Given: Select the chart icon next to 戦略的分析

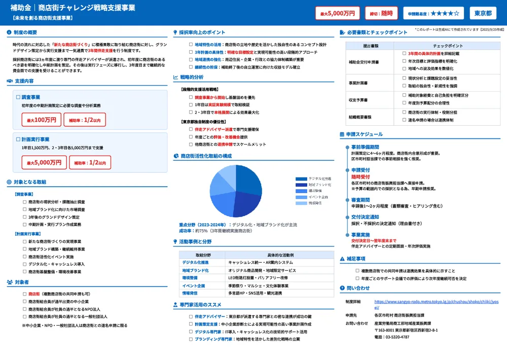Looking at the screenshot, I should 175,77.
